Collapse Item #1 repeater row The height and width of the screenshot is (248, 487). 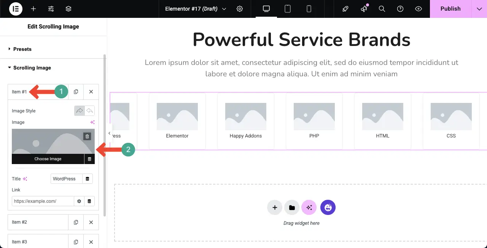click(x=38, y=92)
